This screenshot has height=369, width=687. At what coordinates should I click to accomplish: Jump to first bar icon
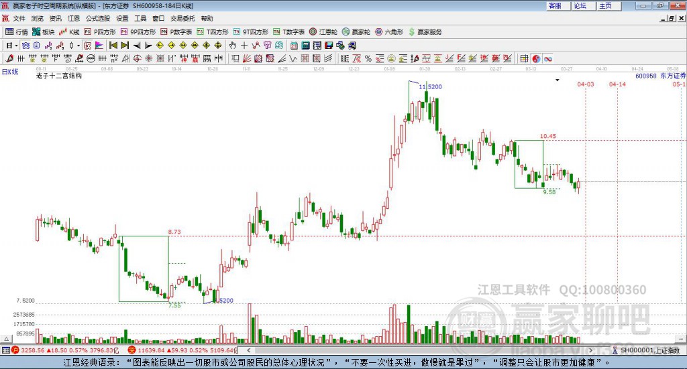[x=113, y=46]
